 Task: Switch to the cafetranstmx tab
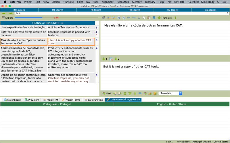click(x=94, y=100)
